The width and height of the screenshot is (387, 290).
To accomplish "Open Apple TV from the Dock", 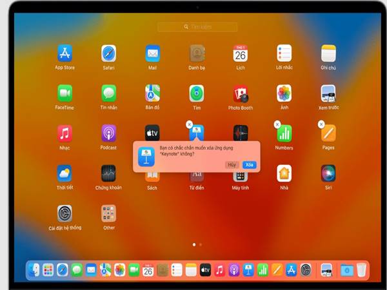I will point(205,270).
